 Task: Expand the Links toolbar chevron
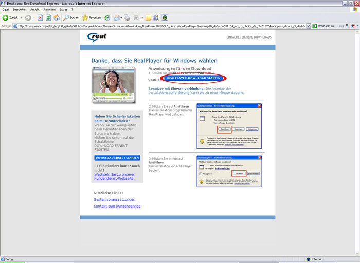(x=347, y=25)
